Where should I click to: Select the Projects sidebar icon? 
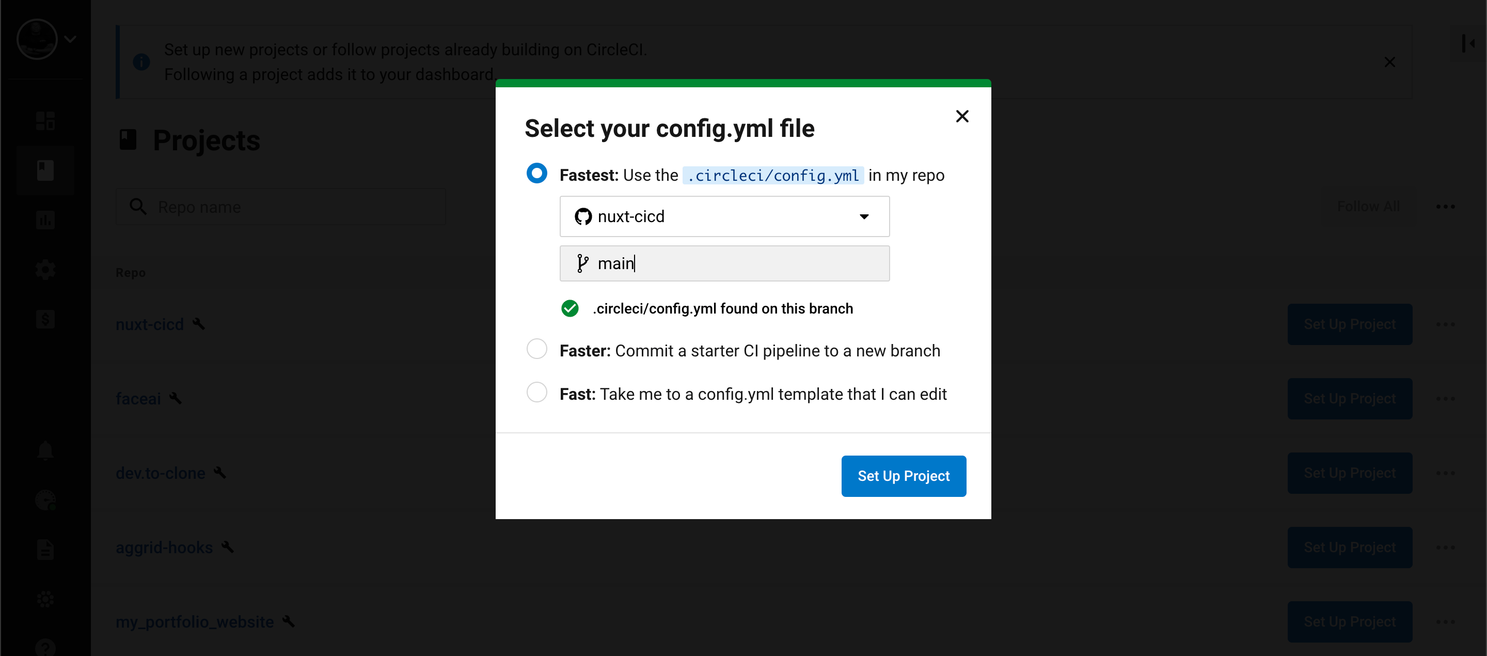45,169
